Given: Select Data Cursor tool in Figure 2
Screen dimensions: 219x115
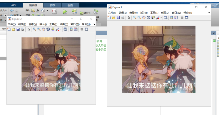Looking at the screenshot, I should pos(53,29).
